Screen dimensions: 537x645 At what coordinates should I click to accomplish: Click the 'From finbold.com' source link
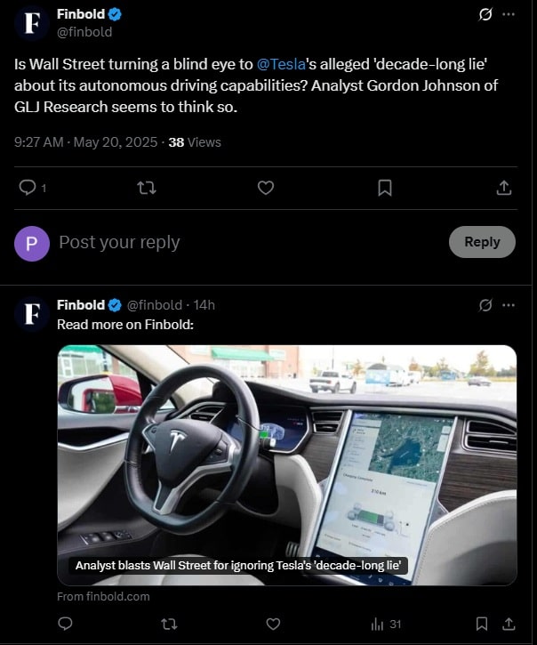point(103,596)
